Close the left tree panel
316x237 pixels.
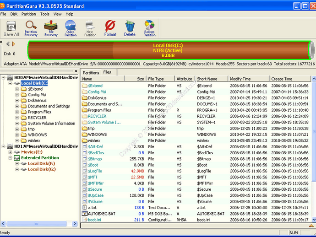tap(76, 71)
